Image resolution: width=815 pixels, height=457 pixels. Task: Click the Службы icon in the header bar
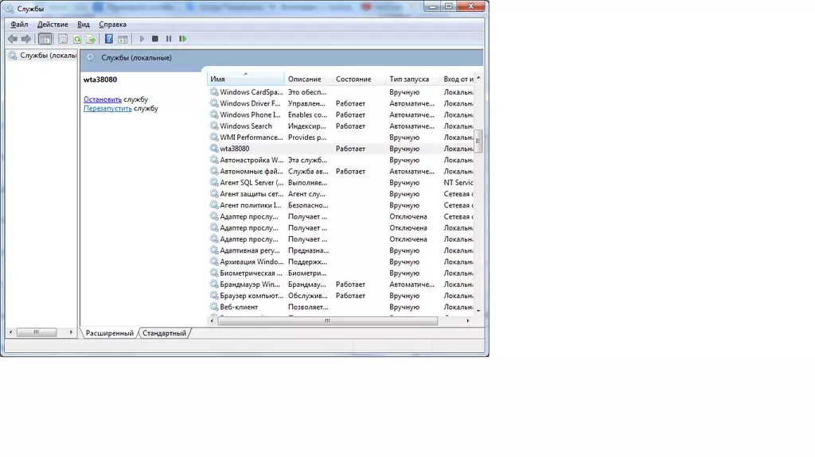[x=91, y=58]
